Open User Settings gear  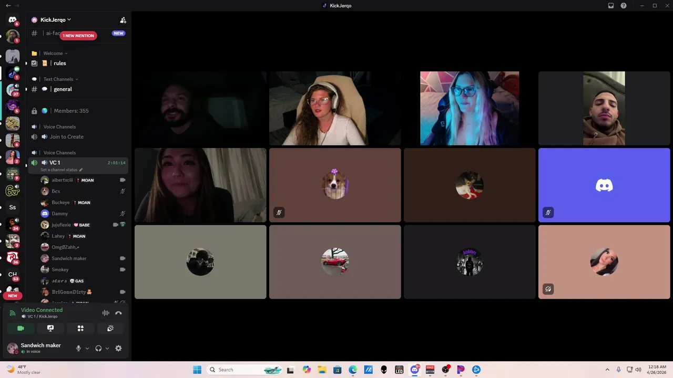(x=118, y=348)
